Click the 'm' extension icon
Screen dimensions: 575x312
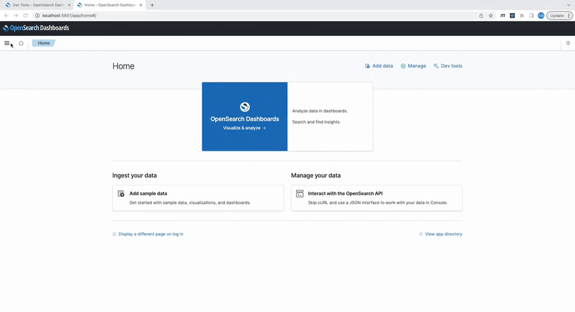point(503,16)
